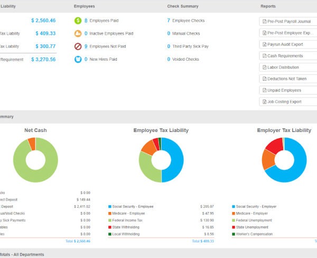Click orange swatch for Medicare - Employee

click(110, 213)
